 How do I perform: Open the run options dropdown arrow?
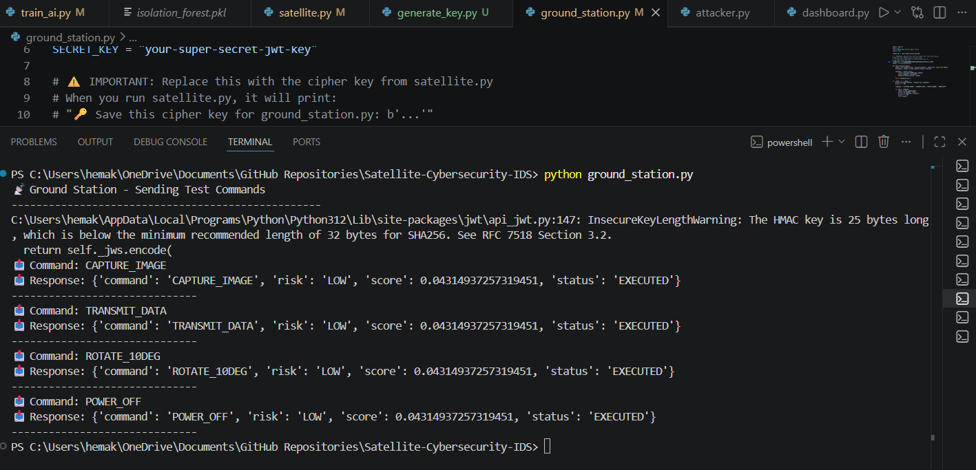click(897, 12)
